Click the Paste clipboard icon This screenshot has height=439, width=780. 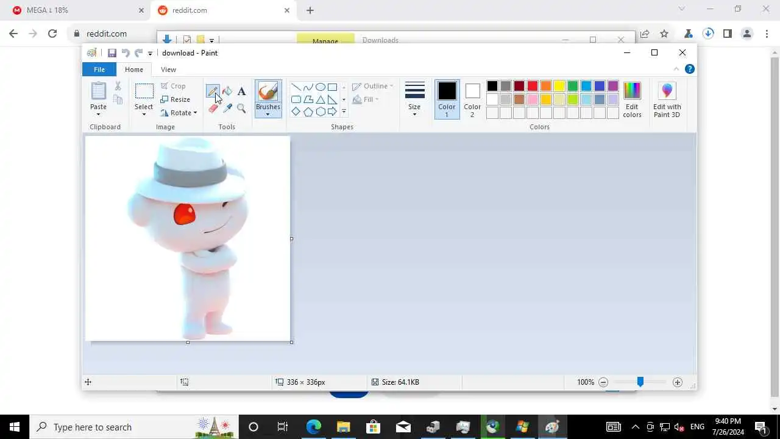(x=98, y=91)
